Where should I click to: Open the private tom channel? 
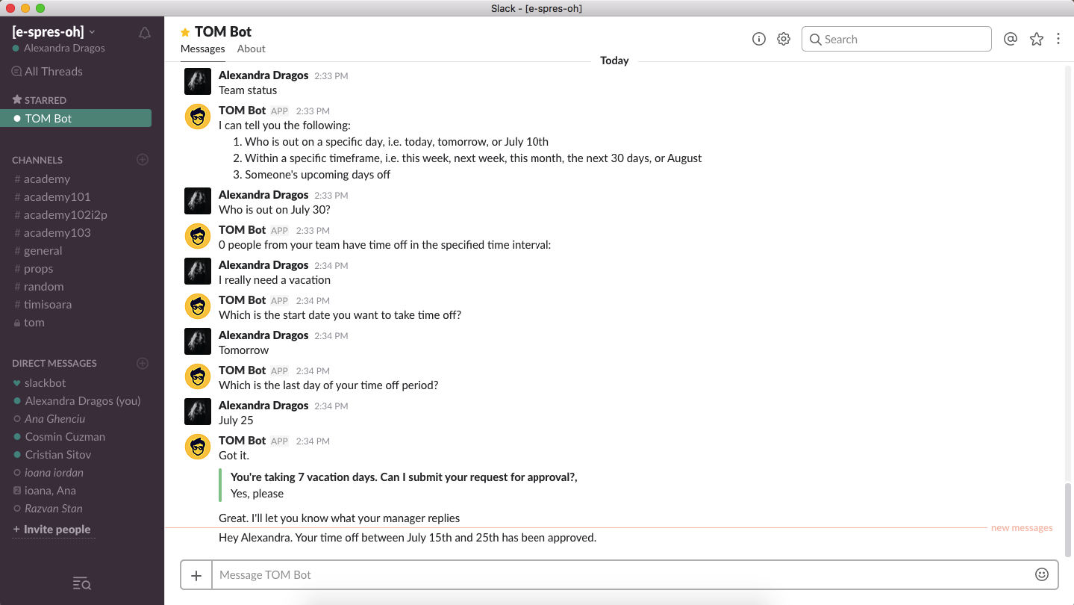[34, 323]
